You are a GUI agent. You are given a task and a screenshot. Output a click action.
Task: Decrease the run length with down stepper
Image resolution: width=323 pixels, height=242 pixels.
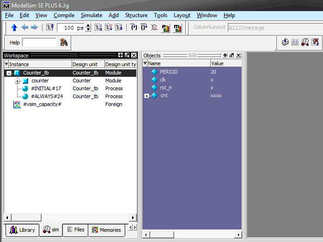coord(88,29)
